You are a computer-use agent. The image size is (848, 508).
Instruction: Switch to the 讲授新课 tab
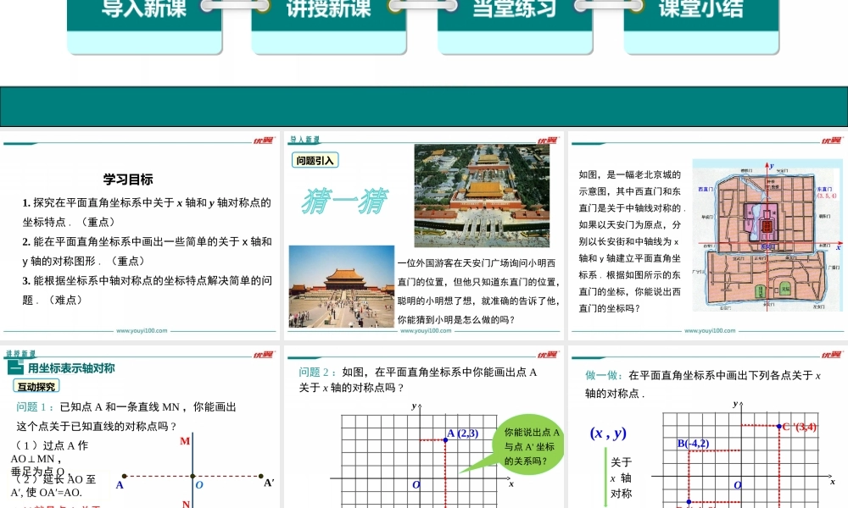[x=329, y=10]
